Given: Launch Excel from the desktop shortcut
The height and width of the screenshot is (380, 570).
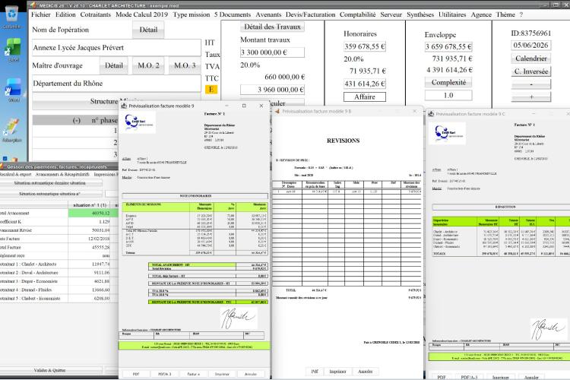Looking at the screenshot, I should 13,50.
